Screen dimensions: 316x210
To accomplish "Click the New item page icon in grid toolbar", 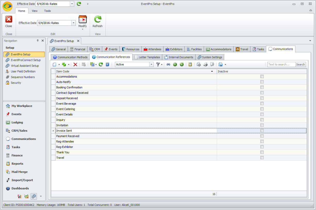I will (x=54, y=64).
